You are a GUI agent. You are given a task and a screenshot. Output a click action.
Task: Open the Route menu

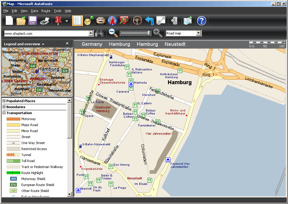coord(46,11)
